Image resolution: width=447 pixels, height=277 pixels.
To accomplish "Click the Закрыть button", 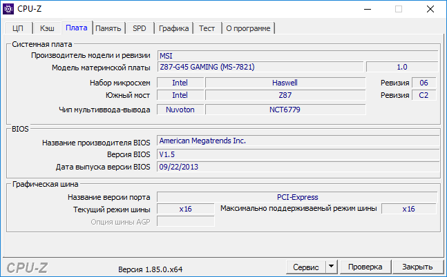I will (417, 267).
